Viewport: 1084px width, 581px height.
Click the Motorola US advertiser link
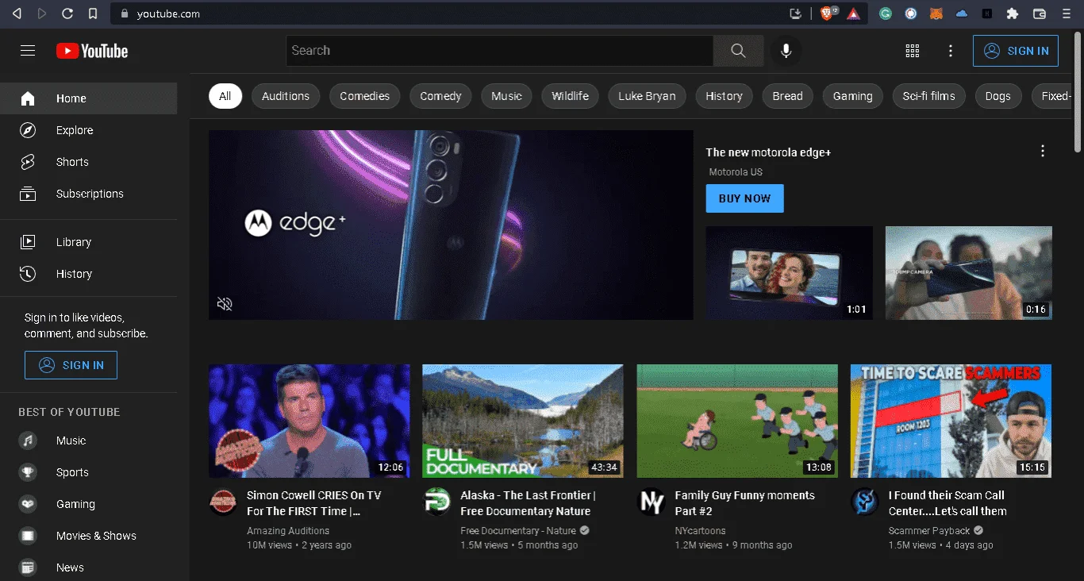click(736, 172)
